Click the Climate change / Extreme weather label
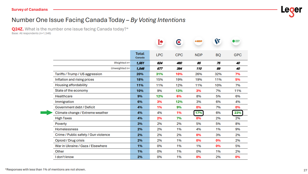 (x=81, y=113)
